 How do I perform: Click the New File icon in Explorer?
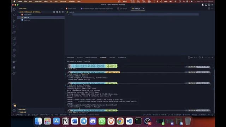54,12
